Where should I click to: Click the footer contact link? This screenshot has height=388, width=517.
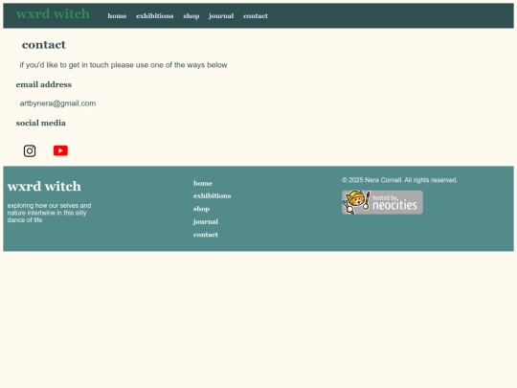click(206, 235)
